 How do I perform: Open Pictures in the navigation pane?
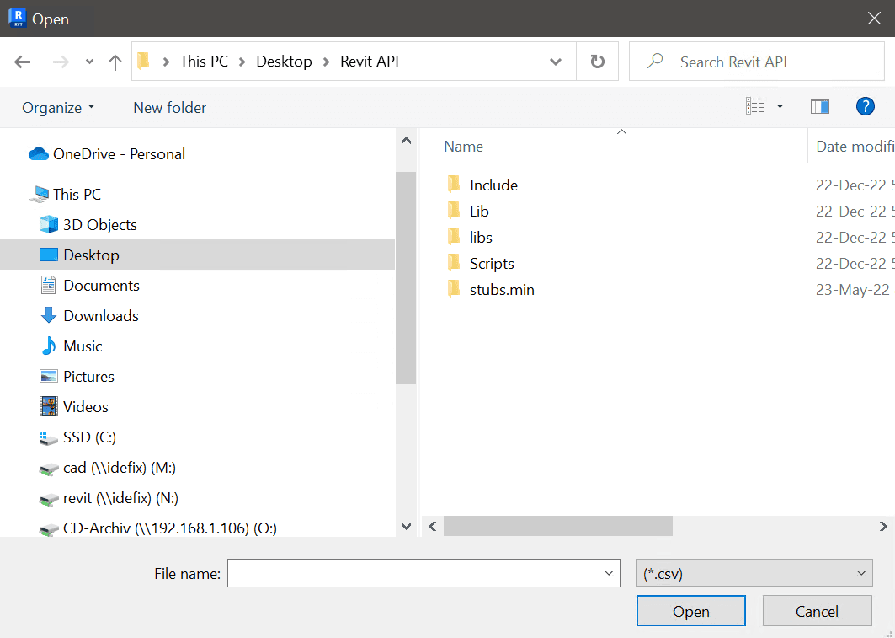(88, 376)
